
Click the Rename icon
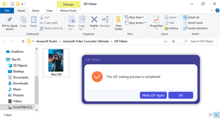click(x=105, y=19)
